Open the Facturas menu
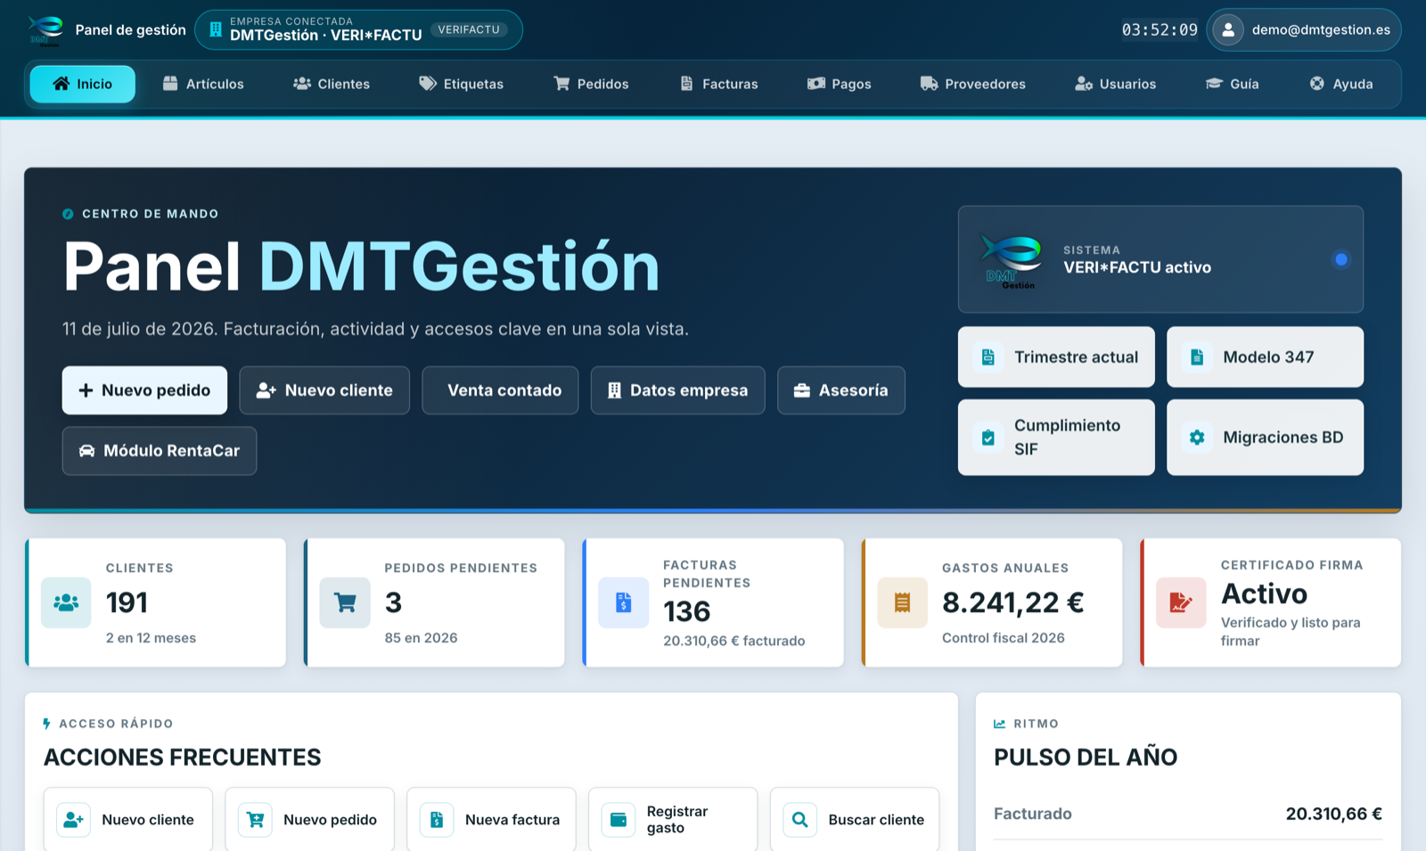Screen dimensions: 1426x851 718,84
